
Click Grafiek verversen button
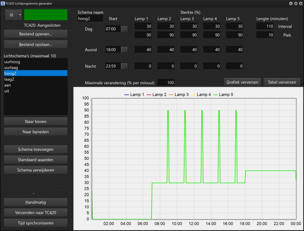click(242, 82)
